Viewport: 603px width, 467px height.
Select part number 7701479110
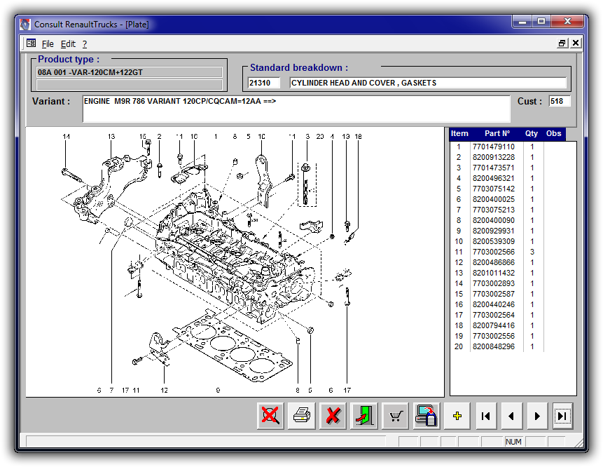(x=494, y=147)
